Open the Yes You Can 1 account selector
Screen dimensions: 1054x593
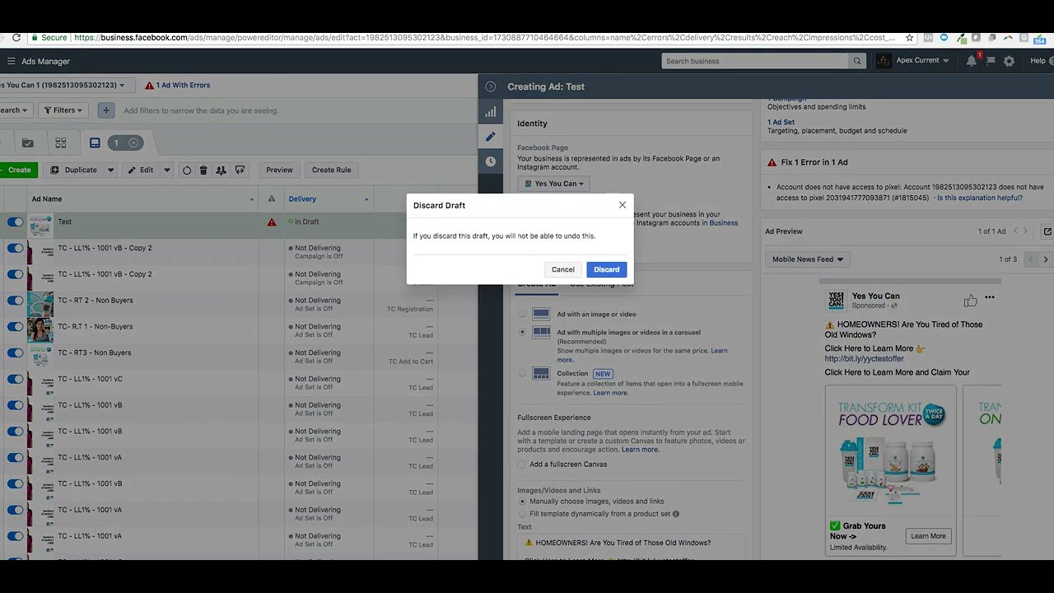(64, 85)
